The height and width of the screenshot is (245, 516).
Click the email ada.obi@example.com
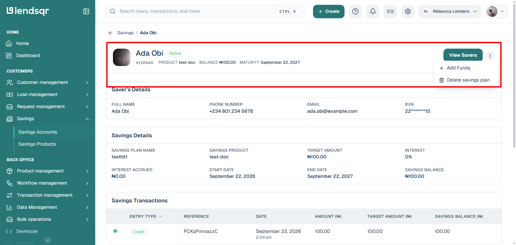pos(332,111)
